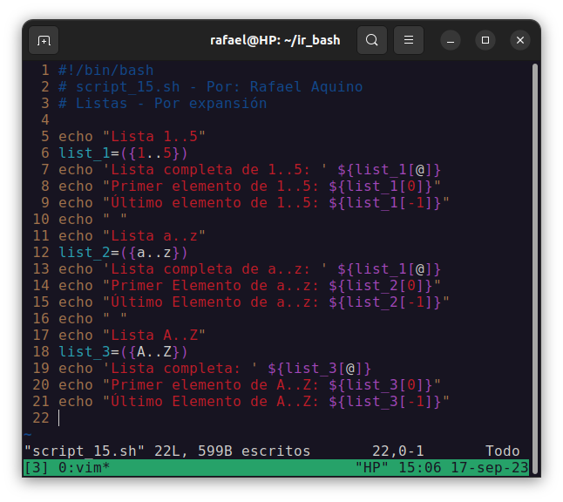Select tmux window 0:vim*
563x502 pixels.
click(84, 467)
